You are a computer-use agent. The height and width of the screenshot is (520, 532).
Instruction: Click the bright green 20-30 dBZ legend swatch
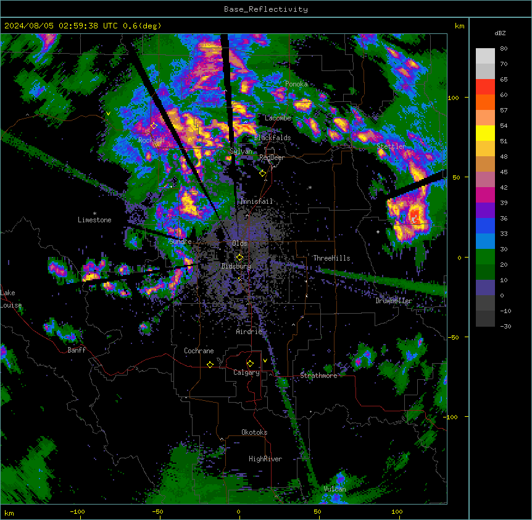click(485, 257)
